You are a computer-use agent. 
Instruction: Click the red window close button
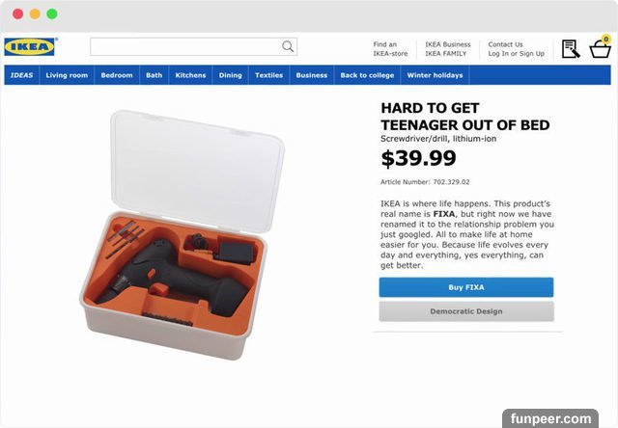[17, 14]
